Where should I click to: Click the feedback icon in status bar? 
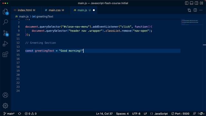coord(194,114)
